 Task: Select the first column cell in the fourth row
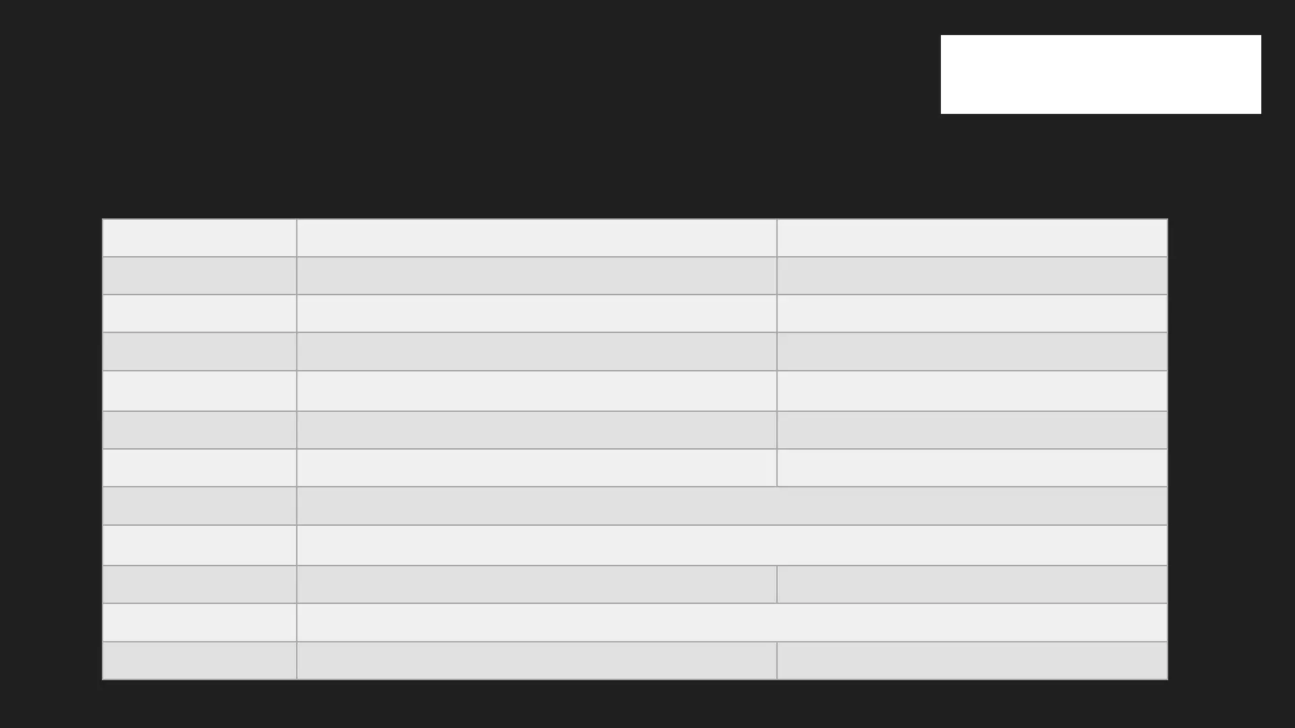coord(199,351)
